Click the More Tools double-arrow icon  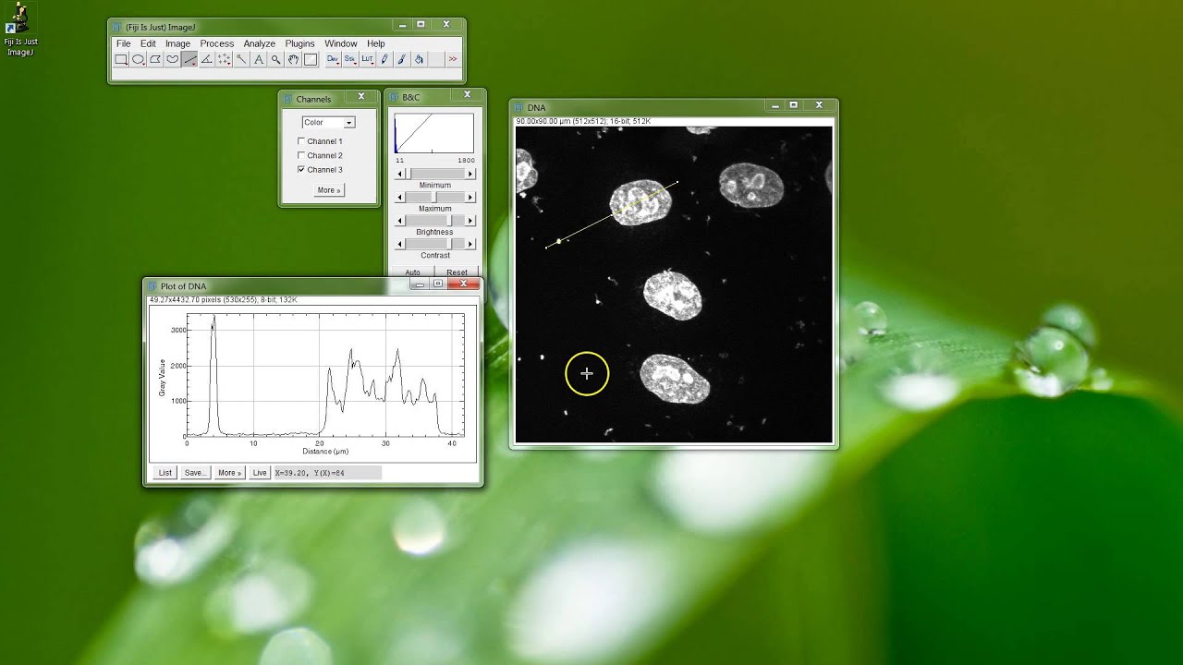point(453,59)
